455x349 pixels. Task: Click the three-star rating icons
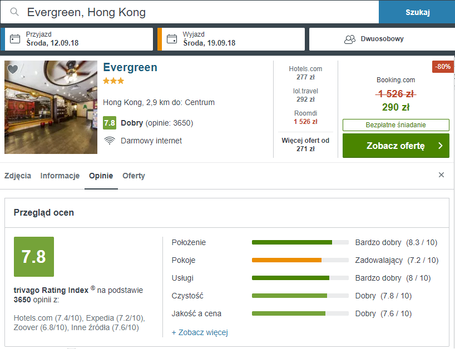point(113,81)
